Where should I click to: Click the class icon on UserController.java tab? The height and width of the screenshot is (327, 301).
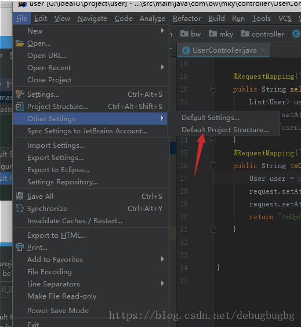point(186,50)
